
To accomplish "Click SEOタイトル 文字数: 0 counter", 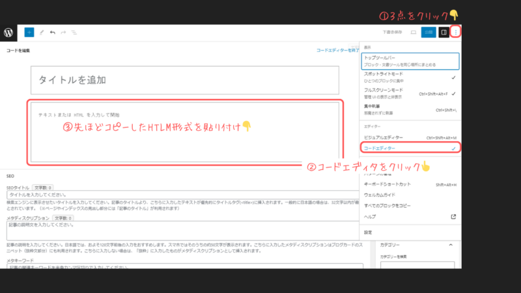I will click(x=42, y=188).
